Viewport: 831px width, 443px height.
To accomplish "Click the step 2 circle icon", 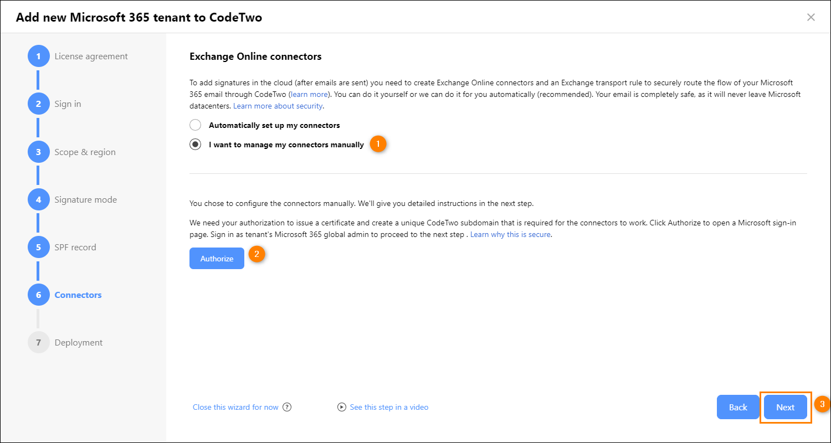I will click(38, 104).
